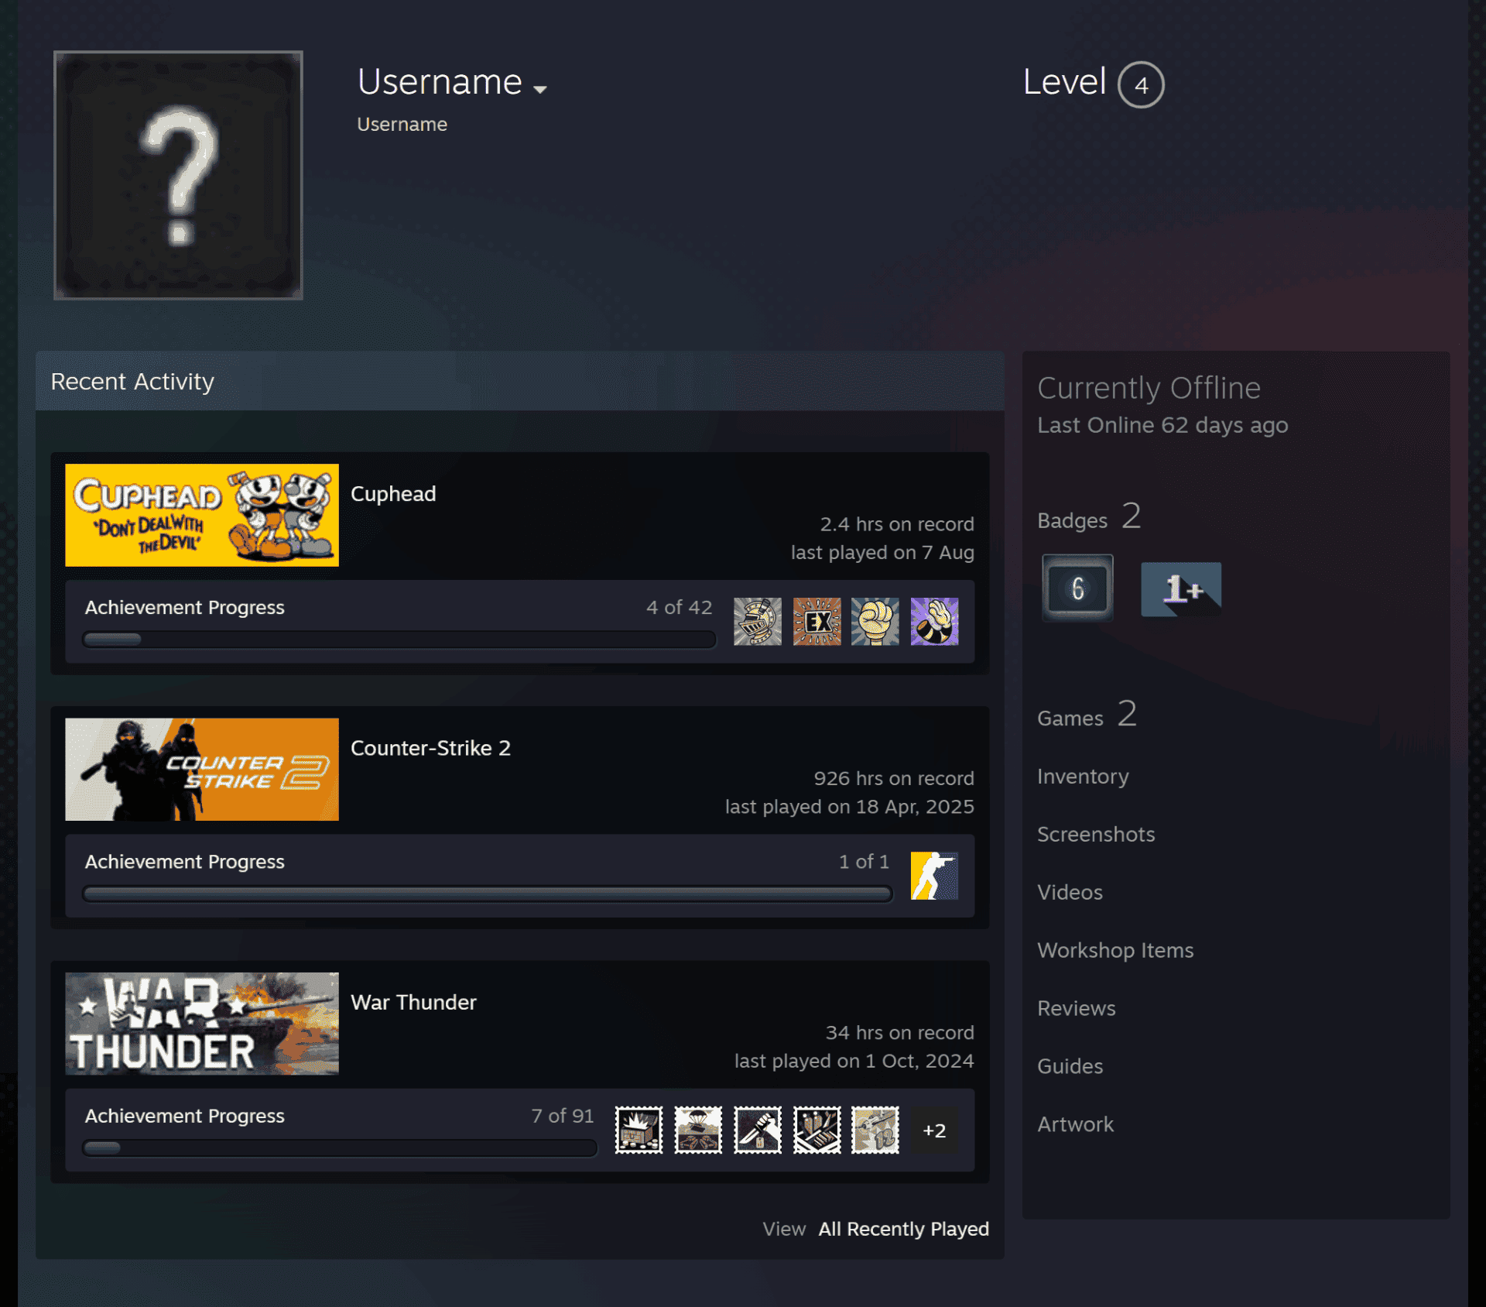The width and height of the screenshot is (1486, 1307).
Task: Select third War Thunder achievement icon
Action: (757, 1130)
